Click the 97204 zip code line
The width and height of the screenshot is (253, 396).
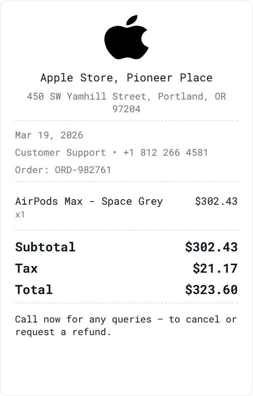coord(126,109)
